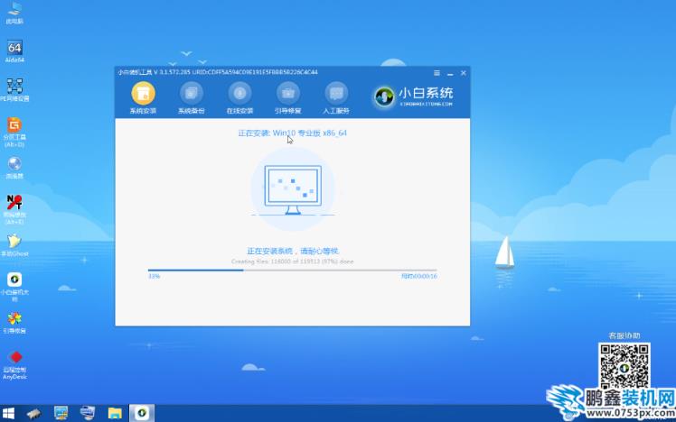Open PE network settings desktop icon
Image resolution: width=676 pixels, height=422 pixels.
14,90
